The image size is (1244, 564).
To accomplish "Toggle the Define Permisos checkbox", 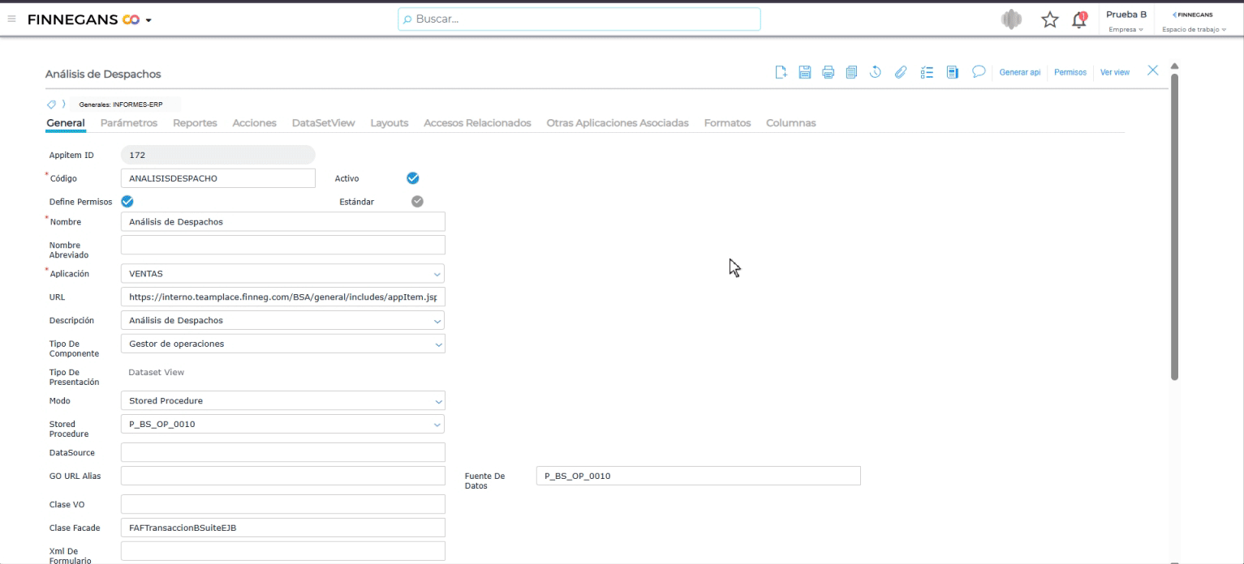I will (127, 202).
